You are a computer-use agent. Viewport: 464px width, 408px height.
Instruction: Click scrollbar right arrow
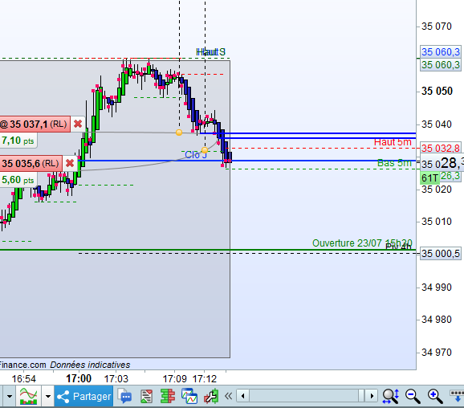tap(372, 396)
